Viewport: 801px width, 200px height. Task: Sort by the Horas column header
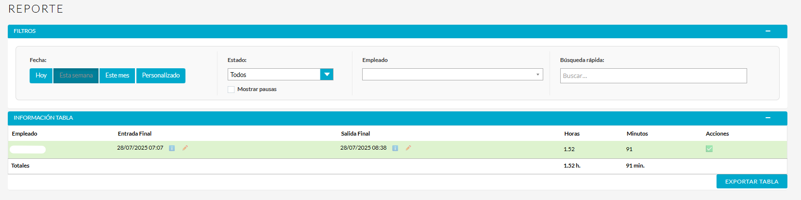[x=572, y=134]
